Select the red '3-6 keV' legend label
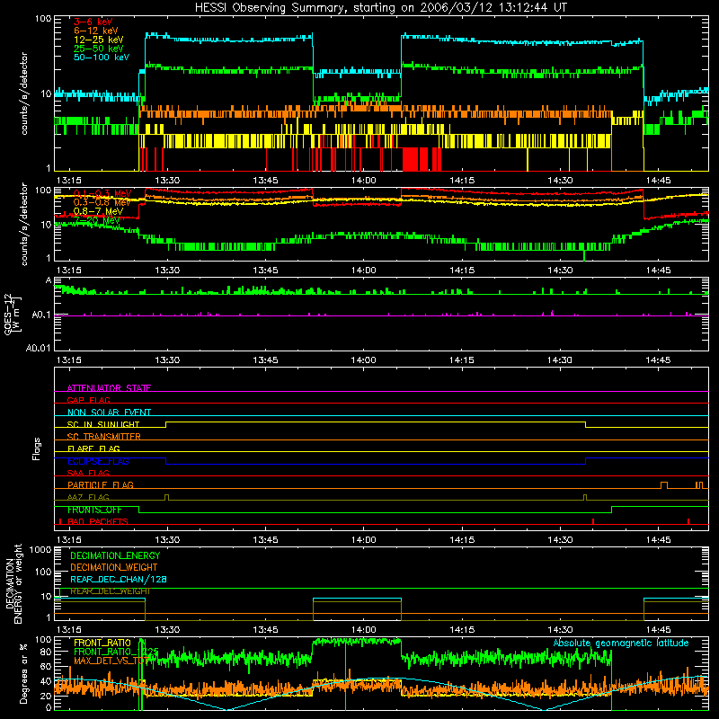 coord(93,22)
